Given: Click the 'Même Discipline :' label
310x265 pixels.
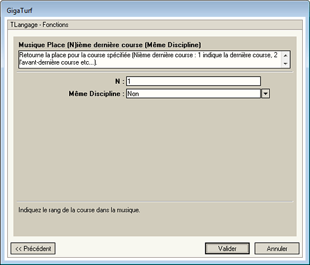Looking at the screenshot, I should 97,93.
